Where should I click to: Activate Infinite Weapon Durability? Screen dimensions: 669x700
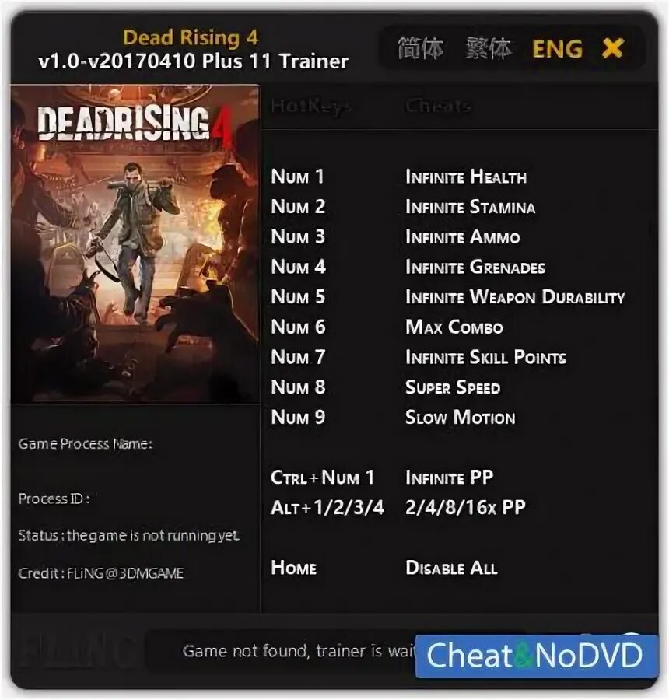514,297
